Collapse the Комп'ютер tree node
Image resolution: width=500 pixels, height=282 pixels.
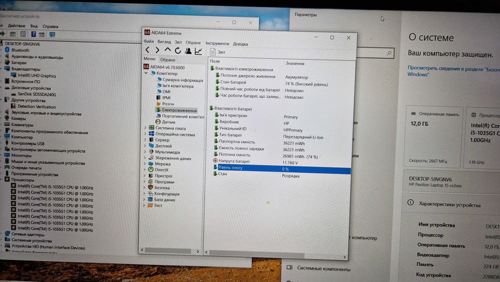pyautogui.click(x=146, y=73)
